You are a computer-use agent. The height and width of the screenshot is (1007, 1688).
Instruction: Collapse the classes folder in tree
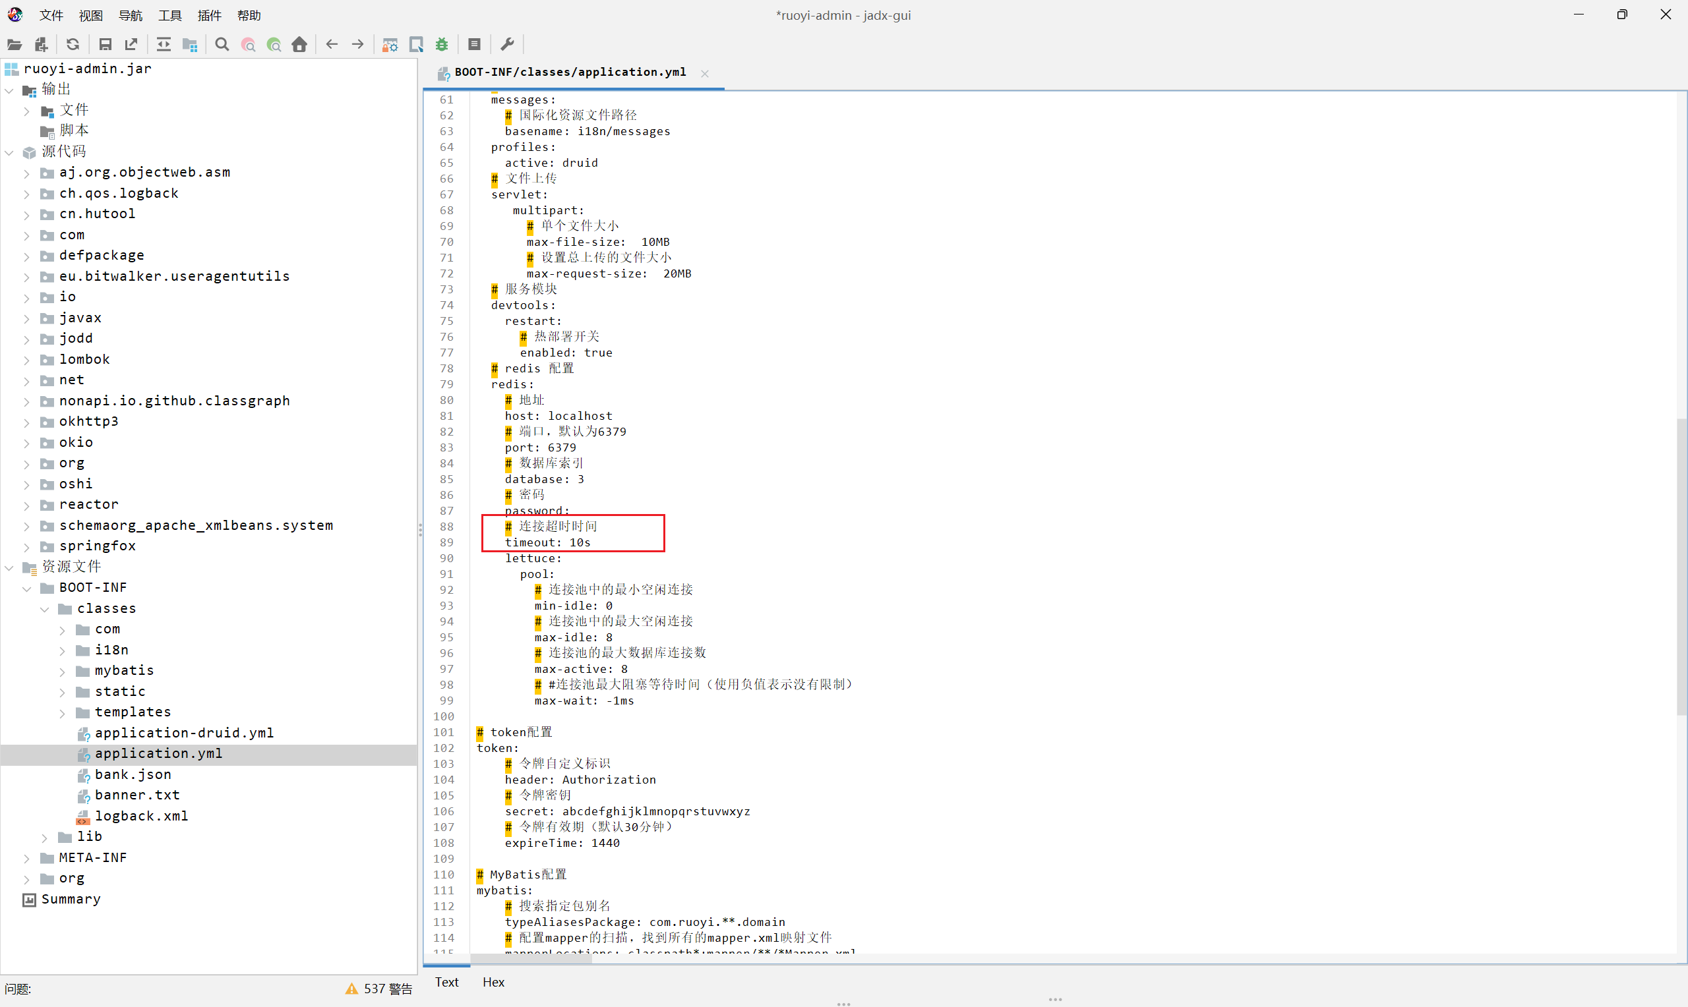coord(45,610)
